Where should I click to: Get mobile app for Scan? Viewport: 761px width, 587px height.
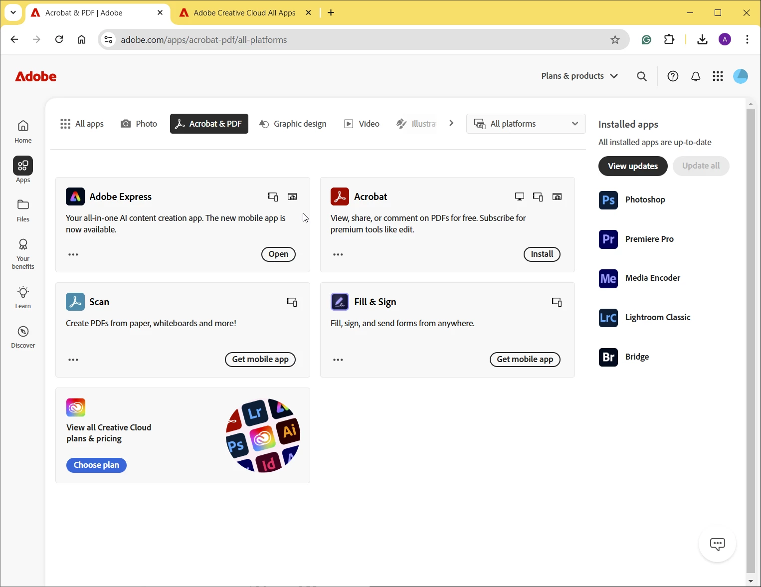tap(260, 360)
